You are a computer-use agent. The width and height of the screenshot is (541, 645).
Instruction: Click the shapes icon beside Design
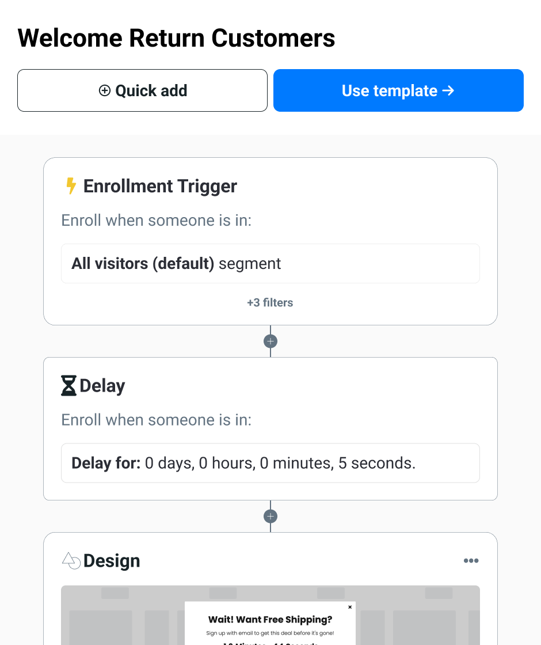tap(71, 561)
